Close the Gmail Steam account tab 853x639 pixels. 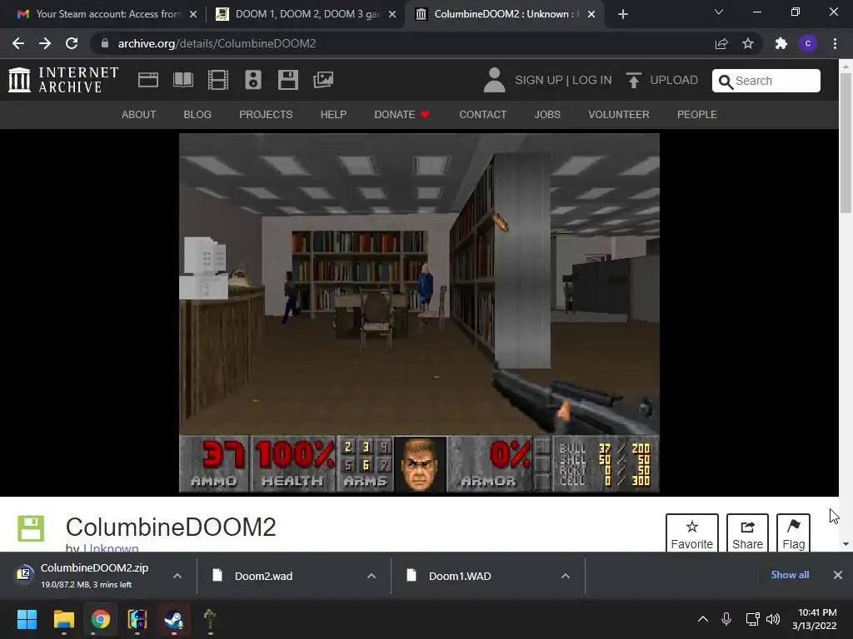click(x=193, y=14)
